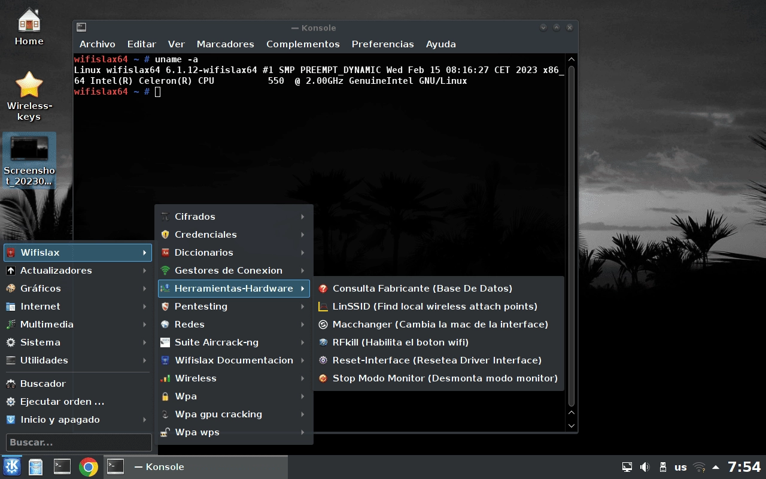Open the Multimedia category
Viewport: 766px width, 479px height.
click(x=78, y=325)
